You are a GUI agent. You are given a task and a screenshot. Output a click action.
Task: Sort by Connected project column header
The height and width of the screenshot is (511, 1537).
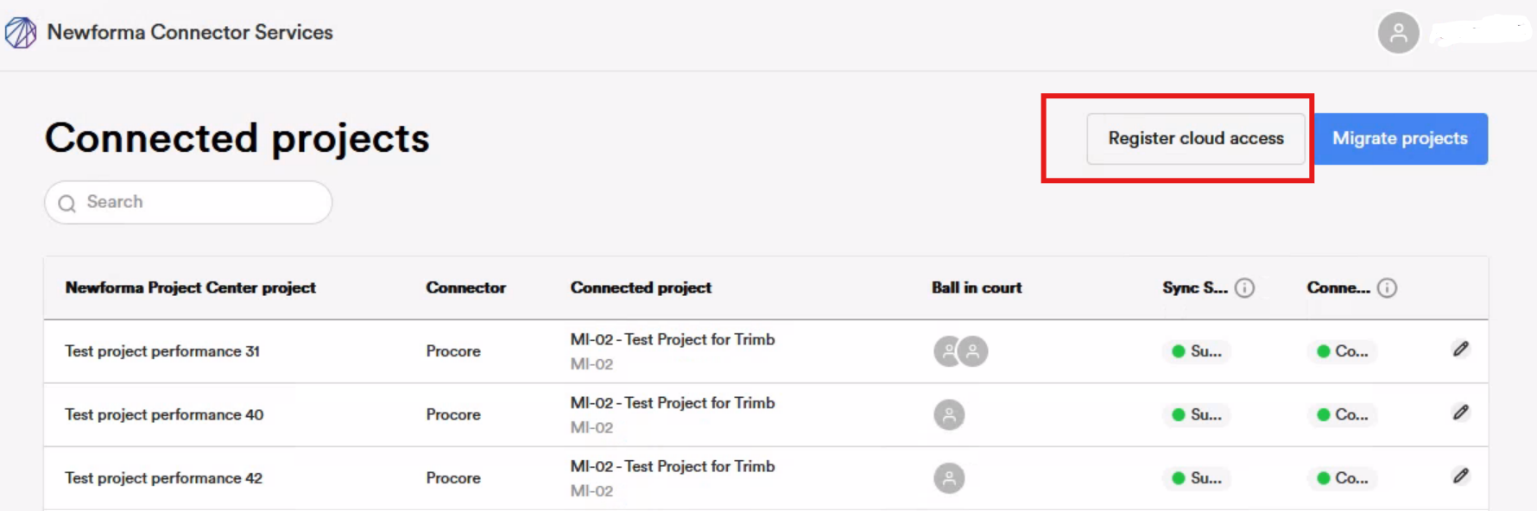click(641, 288)
